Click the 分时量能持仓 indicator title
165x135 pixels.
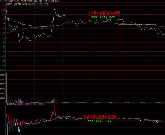point(11,104)
